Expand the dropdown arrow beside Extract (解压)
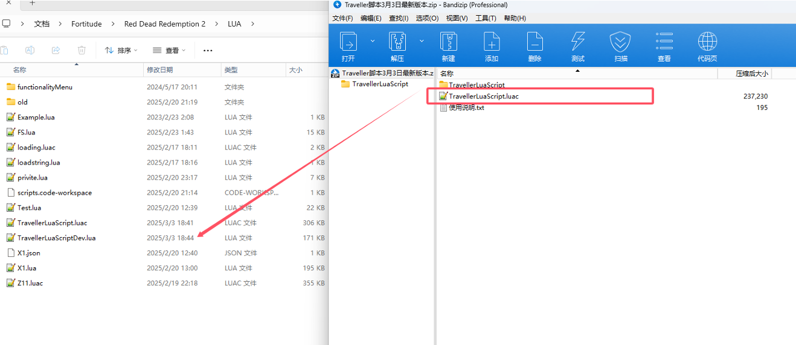The height and width of the screenshot is (345, 796). point(422,41)
